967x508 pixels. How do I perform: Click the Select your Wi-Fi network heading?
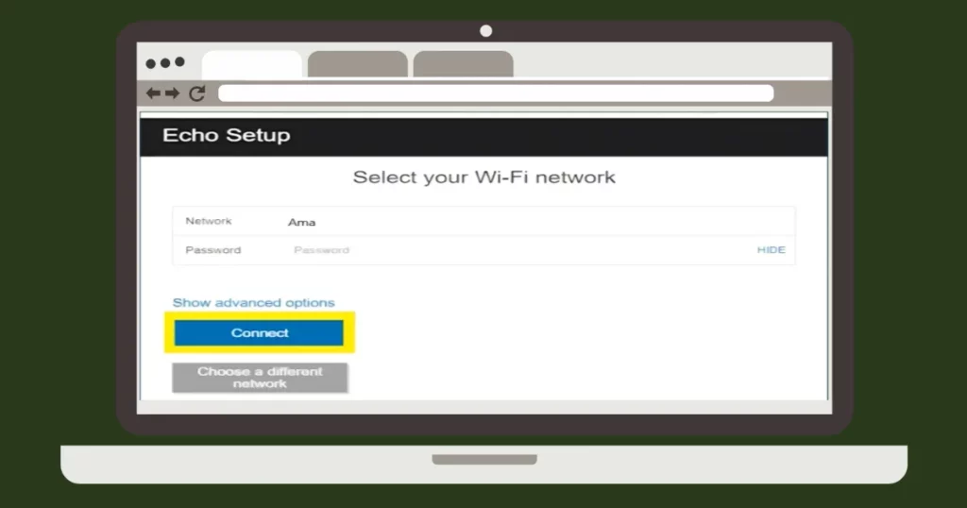(x=484, y=178)
